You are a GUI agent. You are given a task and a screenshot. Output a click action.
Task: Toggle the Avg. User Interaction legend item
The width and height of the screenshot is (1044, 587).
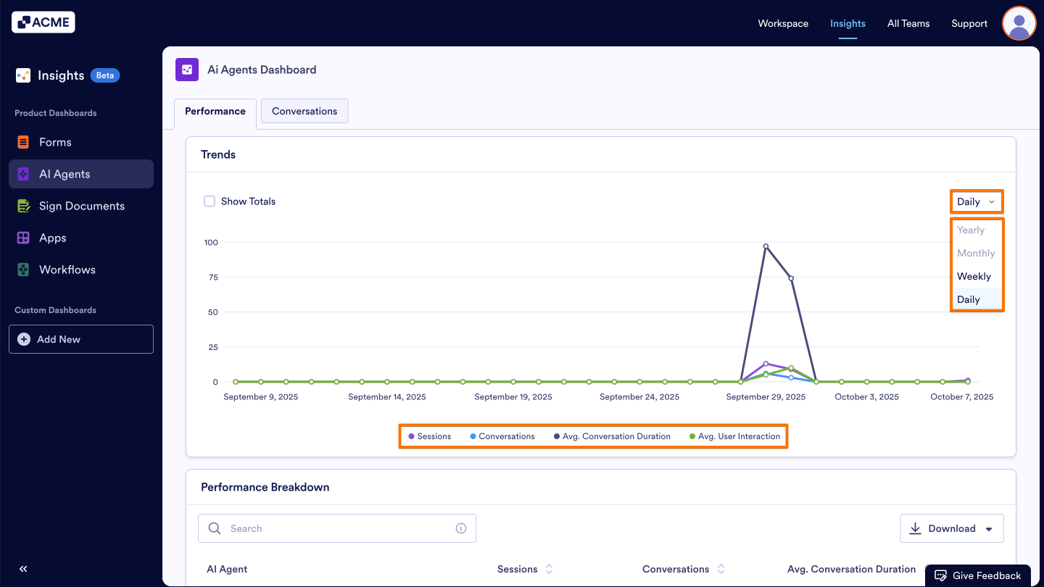click(x=734, y=436)
